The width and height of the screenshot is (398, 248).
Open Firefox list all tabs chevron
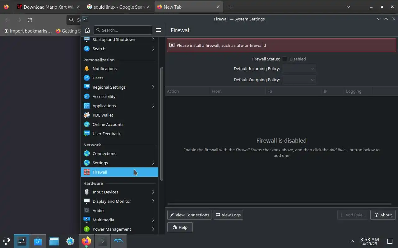[x=348, y=7]
